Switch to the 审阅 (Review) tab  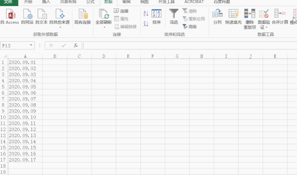[126, 2]
